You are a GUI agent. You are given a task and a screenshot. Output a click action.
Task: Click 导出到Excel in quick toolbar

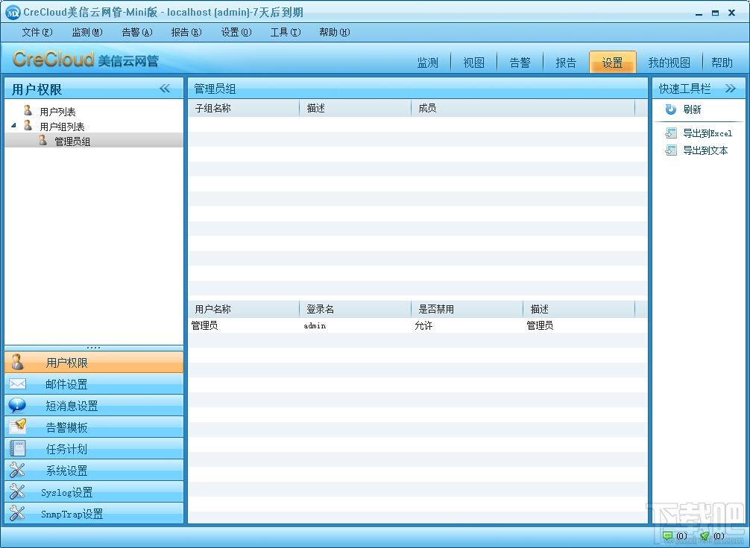708,133
